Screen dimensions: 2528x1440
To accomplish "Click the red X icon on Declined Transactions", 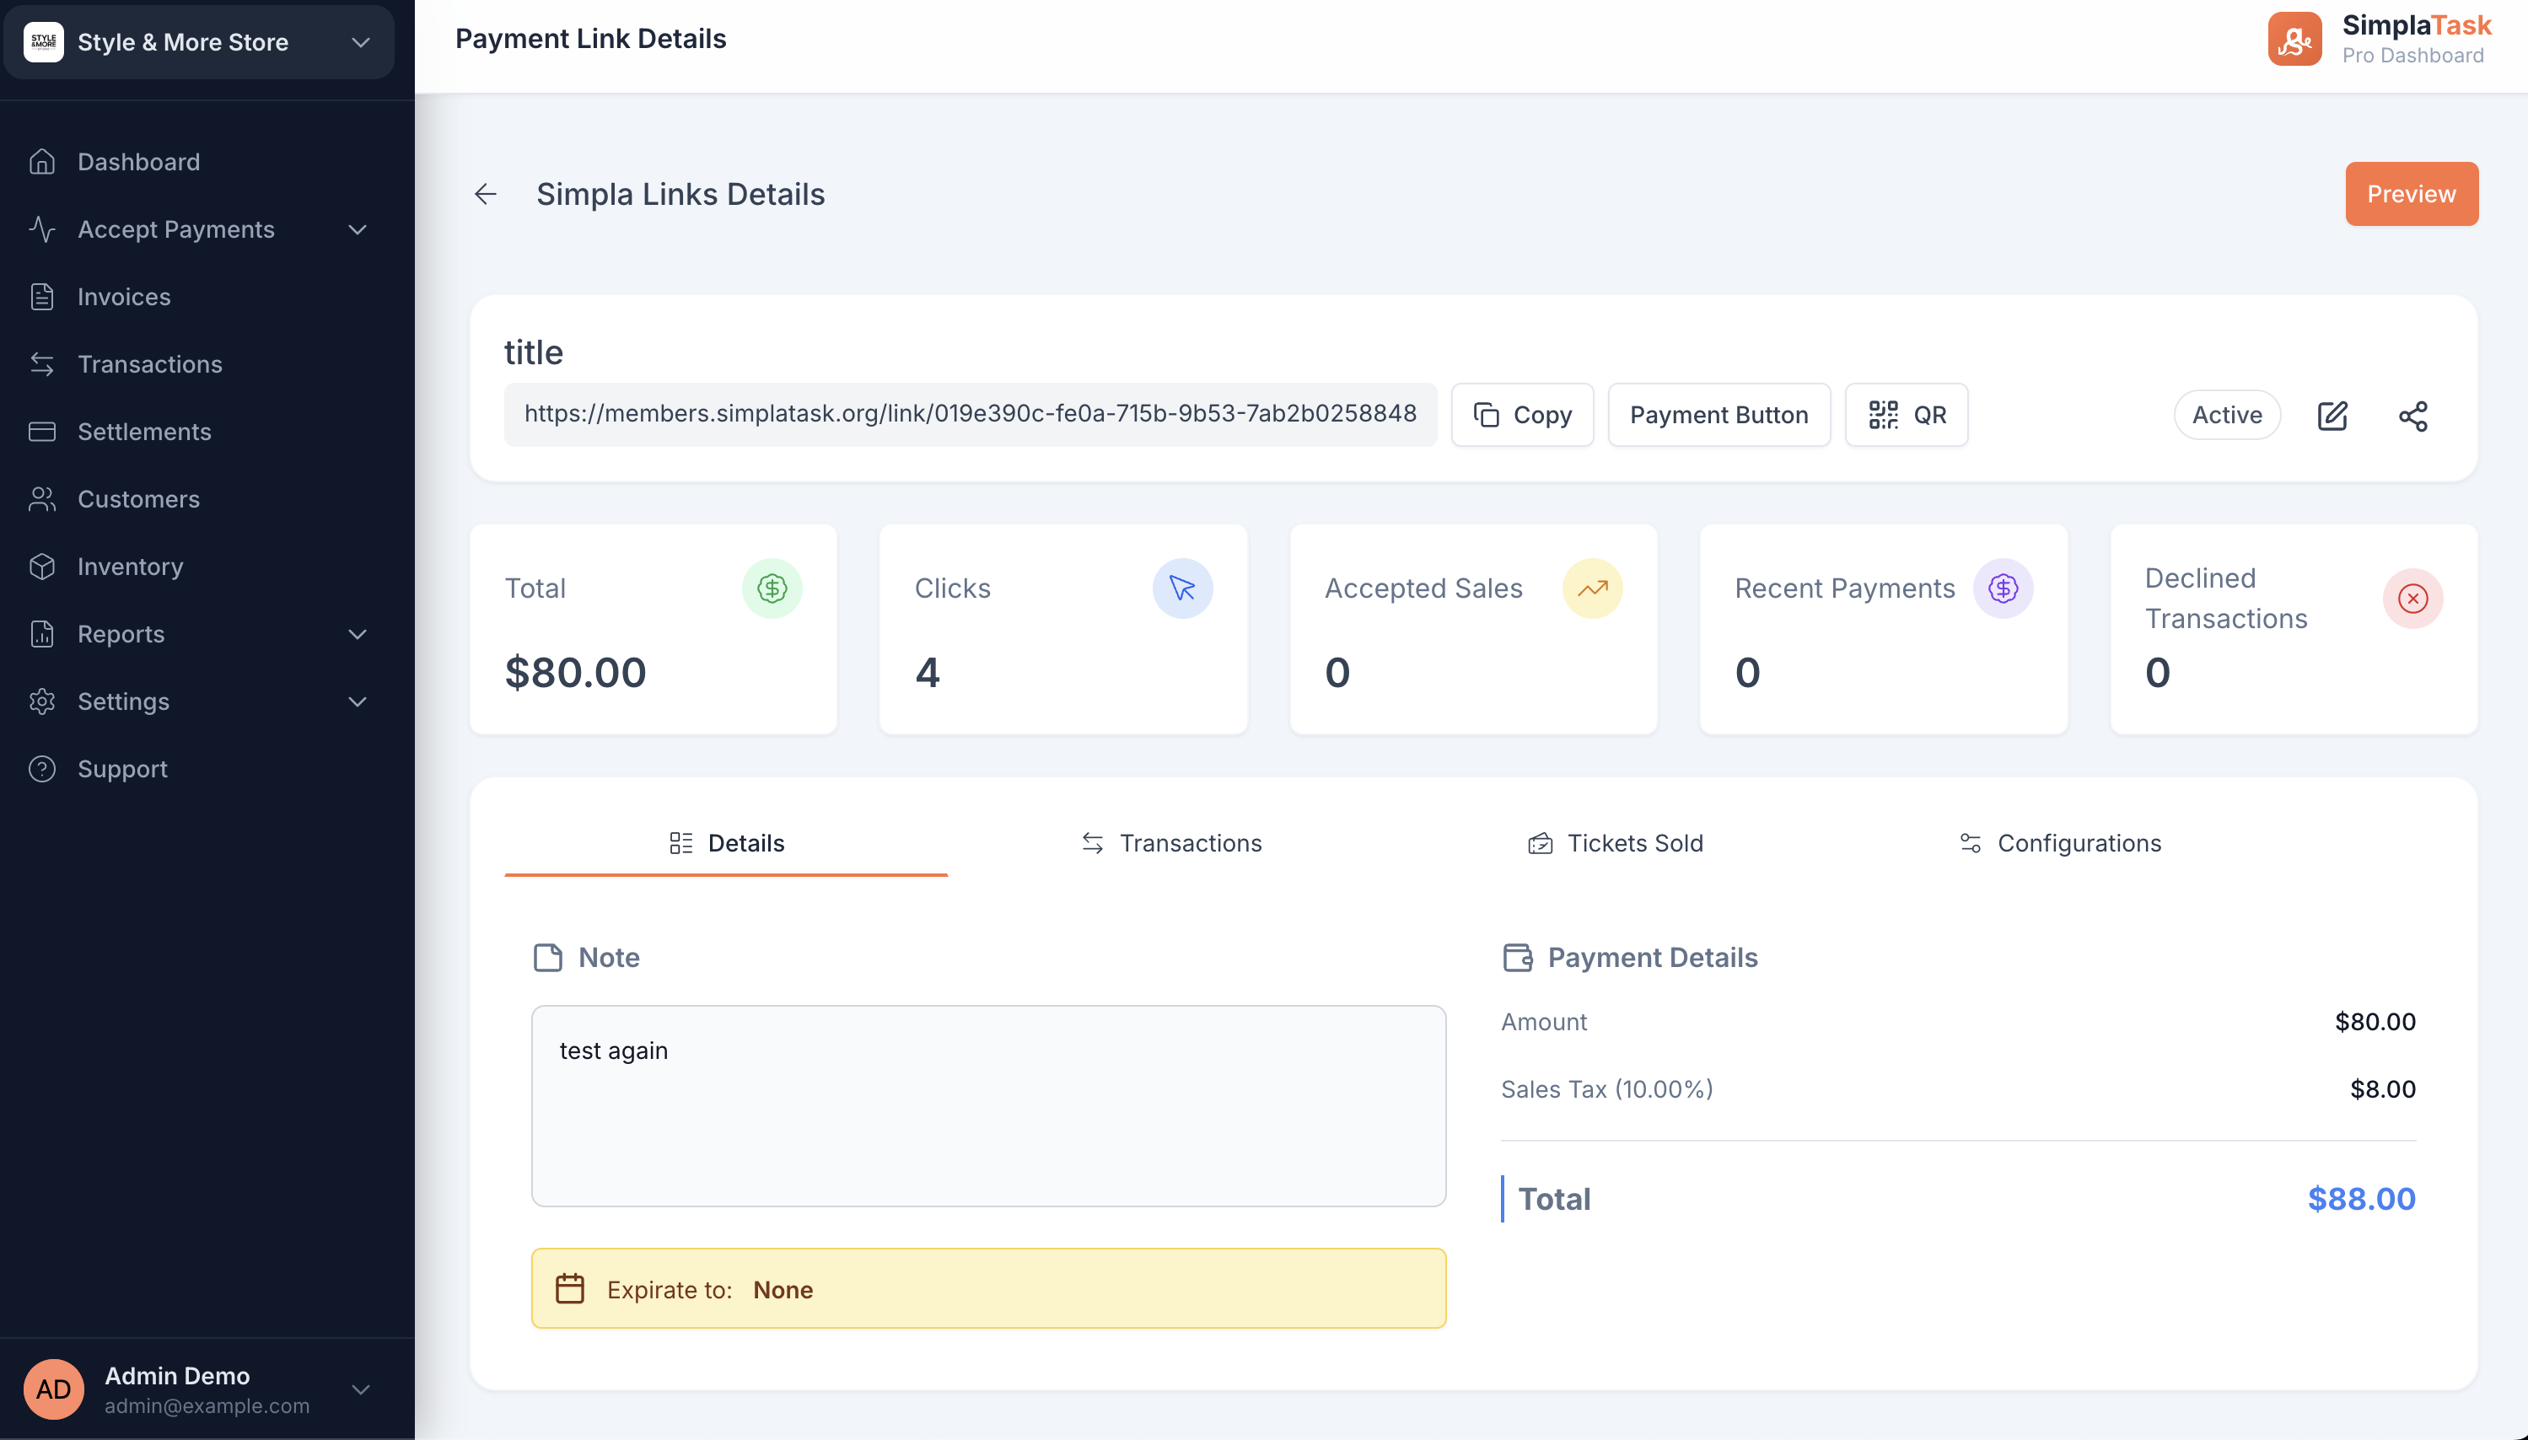I will click(2412, 599).
